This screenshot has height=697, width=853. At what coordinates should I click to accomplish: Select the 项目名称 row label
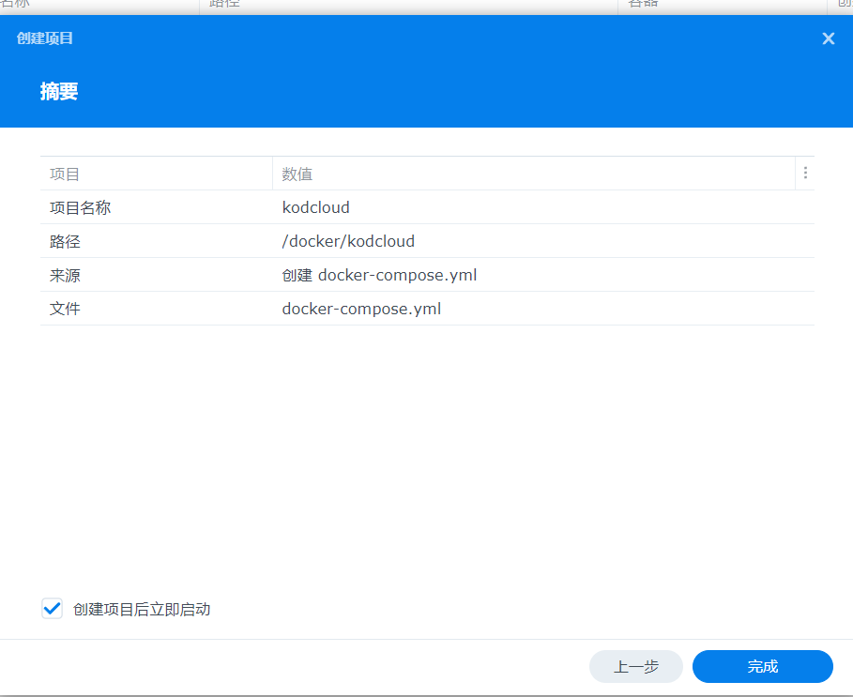80,207
